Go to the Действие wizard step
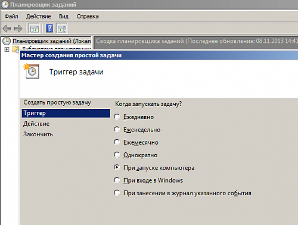 point(36,124)
